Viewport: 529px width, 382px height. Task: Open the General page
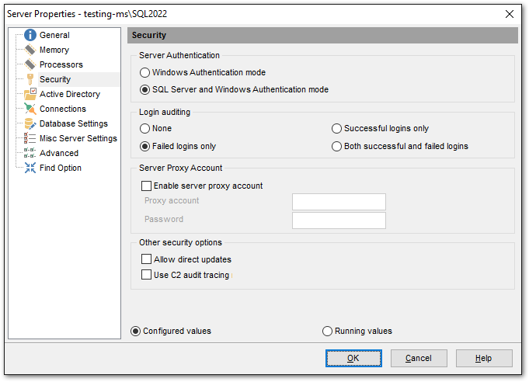54,35
